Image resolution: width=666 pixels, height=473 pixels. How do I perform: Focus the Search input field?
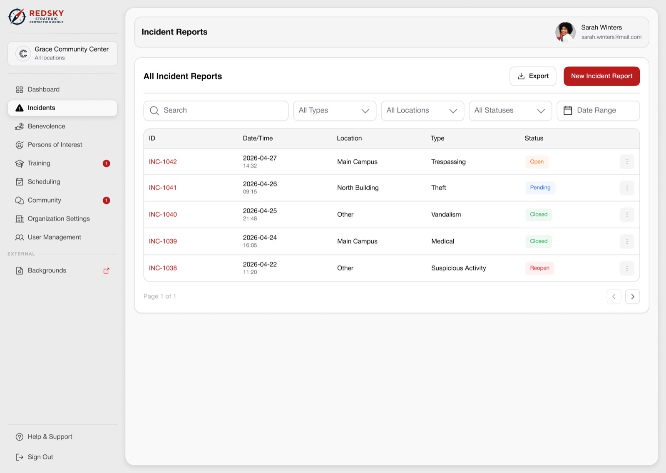point(216,111)
